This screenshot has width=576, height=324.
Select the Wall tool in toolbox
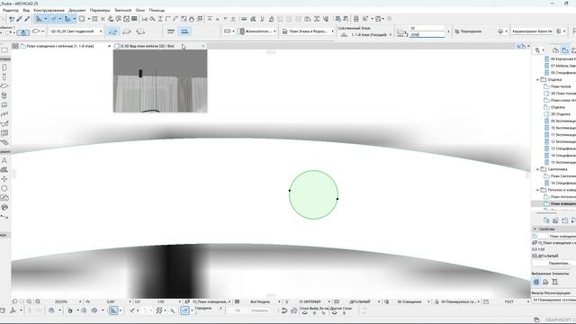pyautogui.click(x=4, y=67)
